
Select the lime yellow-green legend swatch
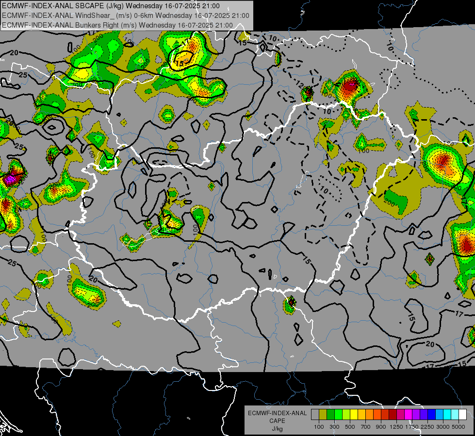click(346, 415)
